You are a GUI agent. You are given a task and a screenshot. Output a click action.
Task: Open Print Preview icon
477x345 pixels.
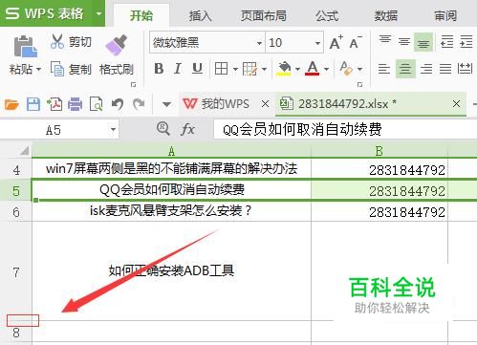(96, 104)
